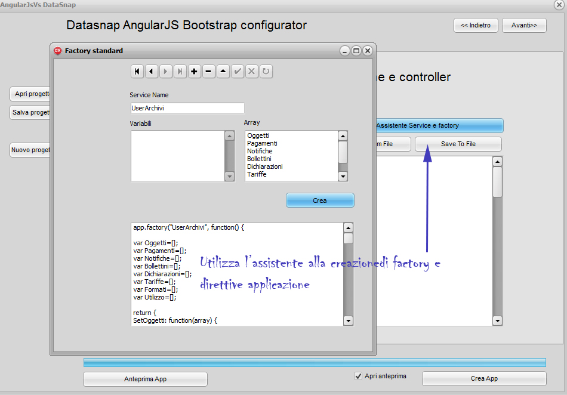Screen dimensions: 567x395
Task: Click inside the Variabili list box
Action: 177,156
